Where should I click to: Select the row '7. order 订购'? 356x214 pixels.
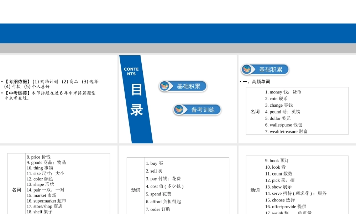pos(158,209)
